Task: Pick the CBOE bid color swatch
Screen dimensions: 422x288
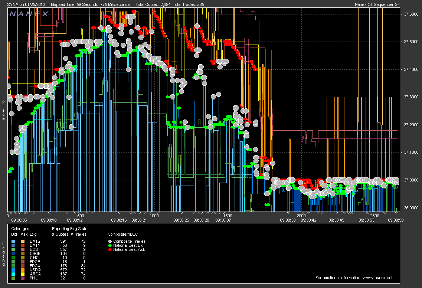Action: pyautogui.click(x=14, y=253)
